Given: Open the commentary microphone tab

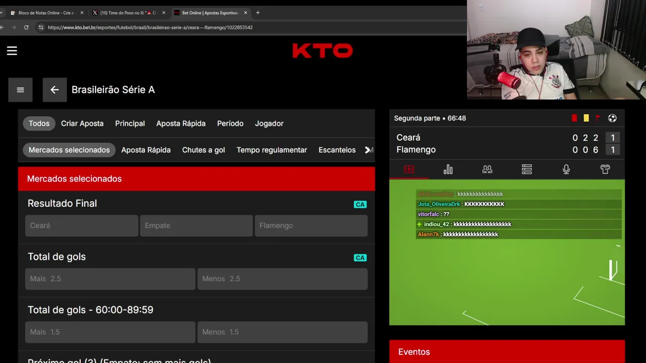Looking at the screenshot, I should click(566, 169).
